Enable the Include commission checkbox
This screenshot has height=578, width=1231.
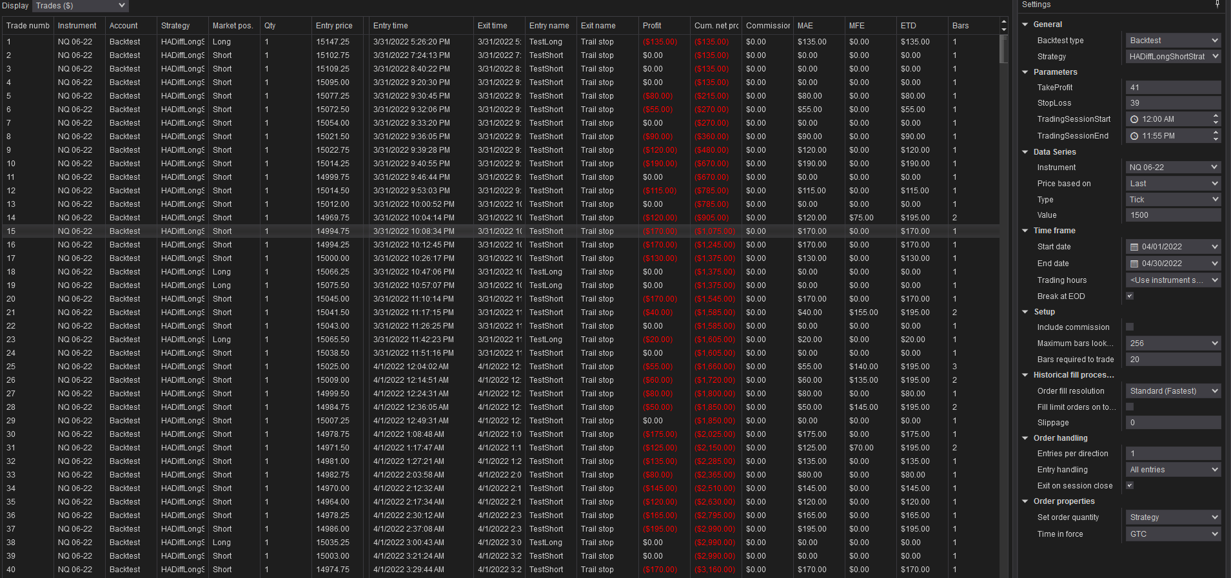point(1130,327)
